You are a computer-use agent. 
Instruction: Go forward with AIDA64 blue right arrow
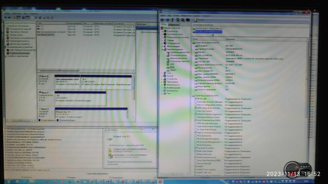tap(167, 20)
